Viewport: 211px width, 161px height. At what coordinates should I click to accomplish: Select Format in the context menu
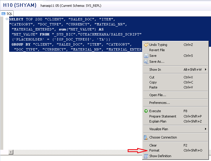[176, 150]
